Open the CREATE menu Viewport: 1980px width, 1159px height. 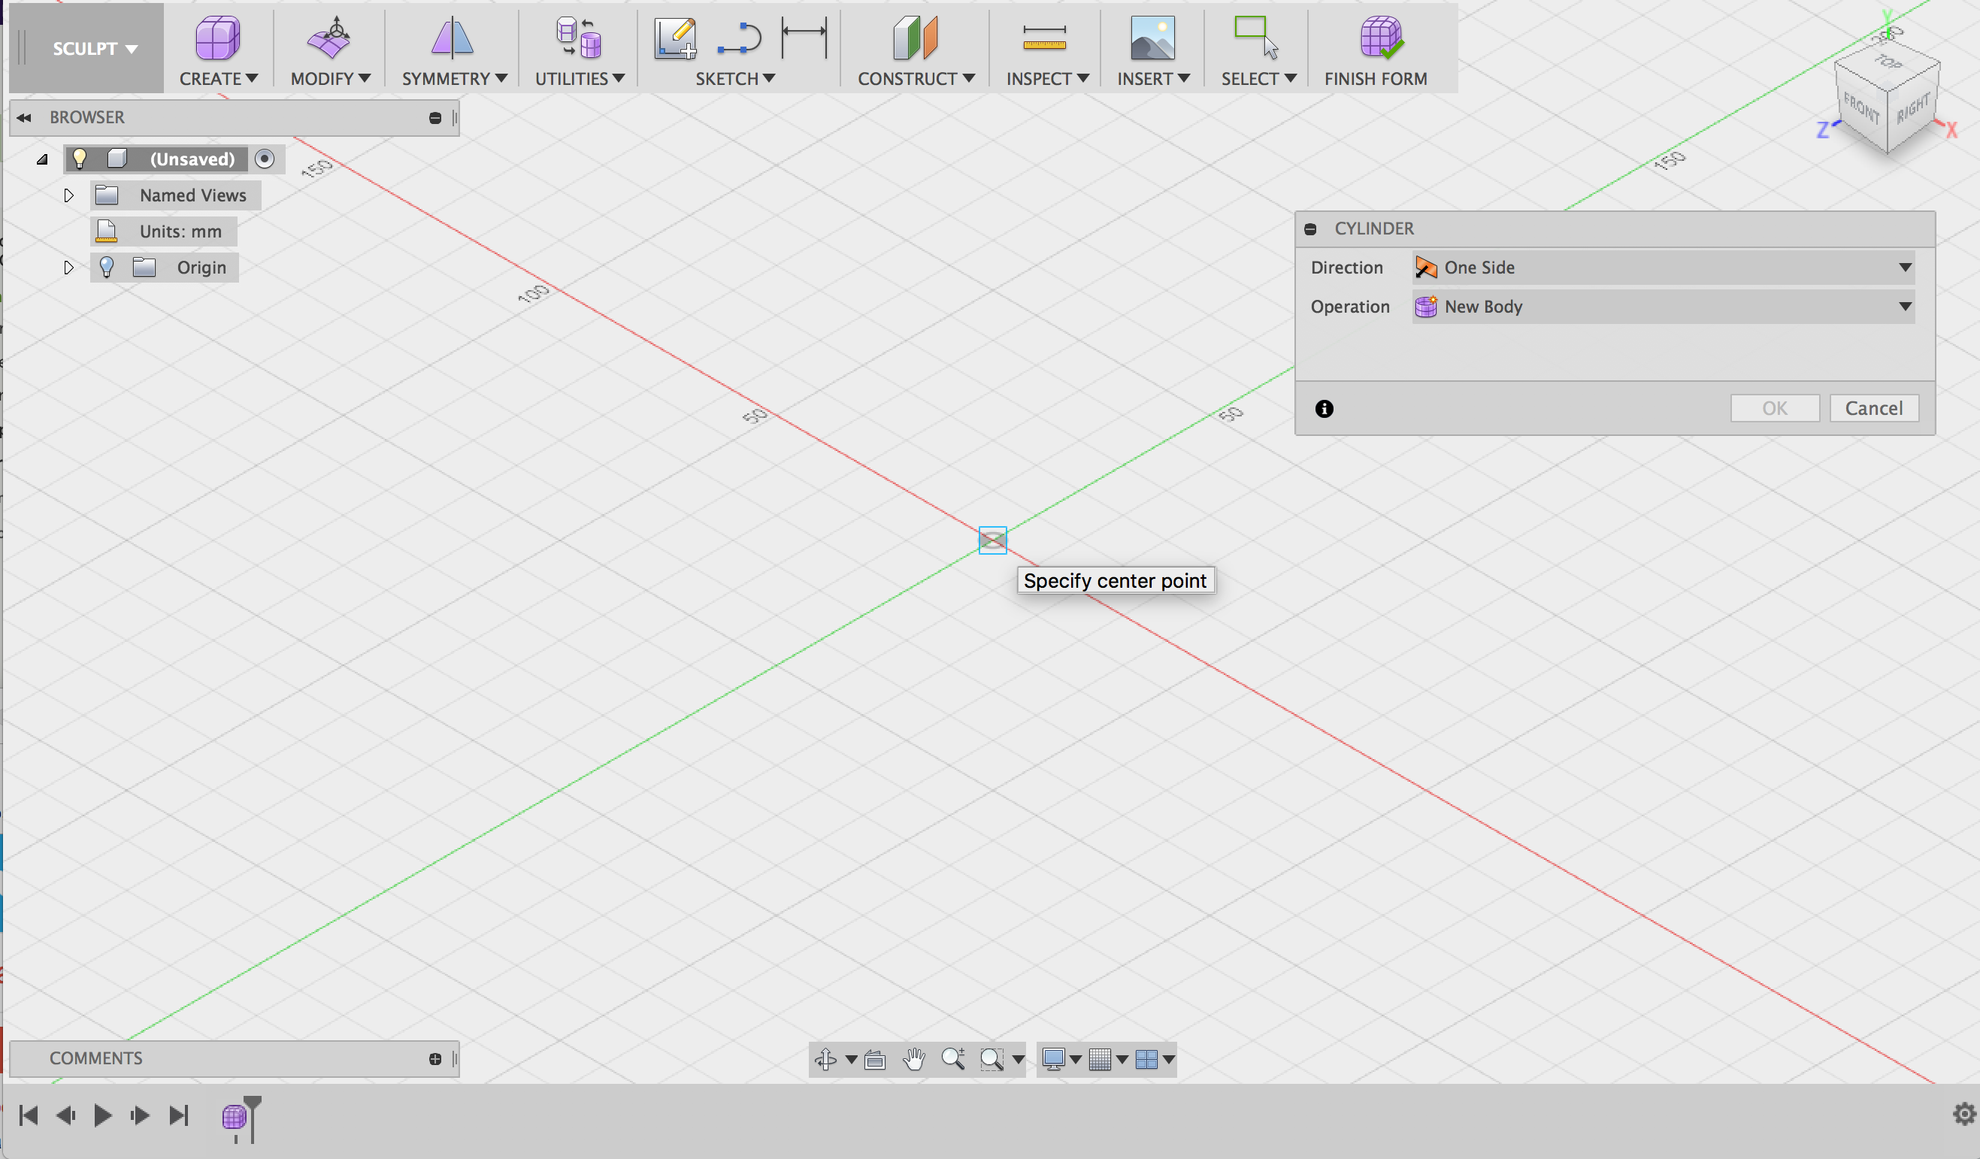219,79
